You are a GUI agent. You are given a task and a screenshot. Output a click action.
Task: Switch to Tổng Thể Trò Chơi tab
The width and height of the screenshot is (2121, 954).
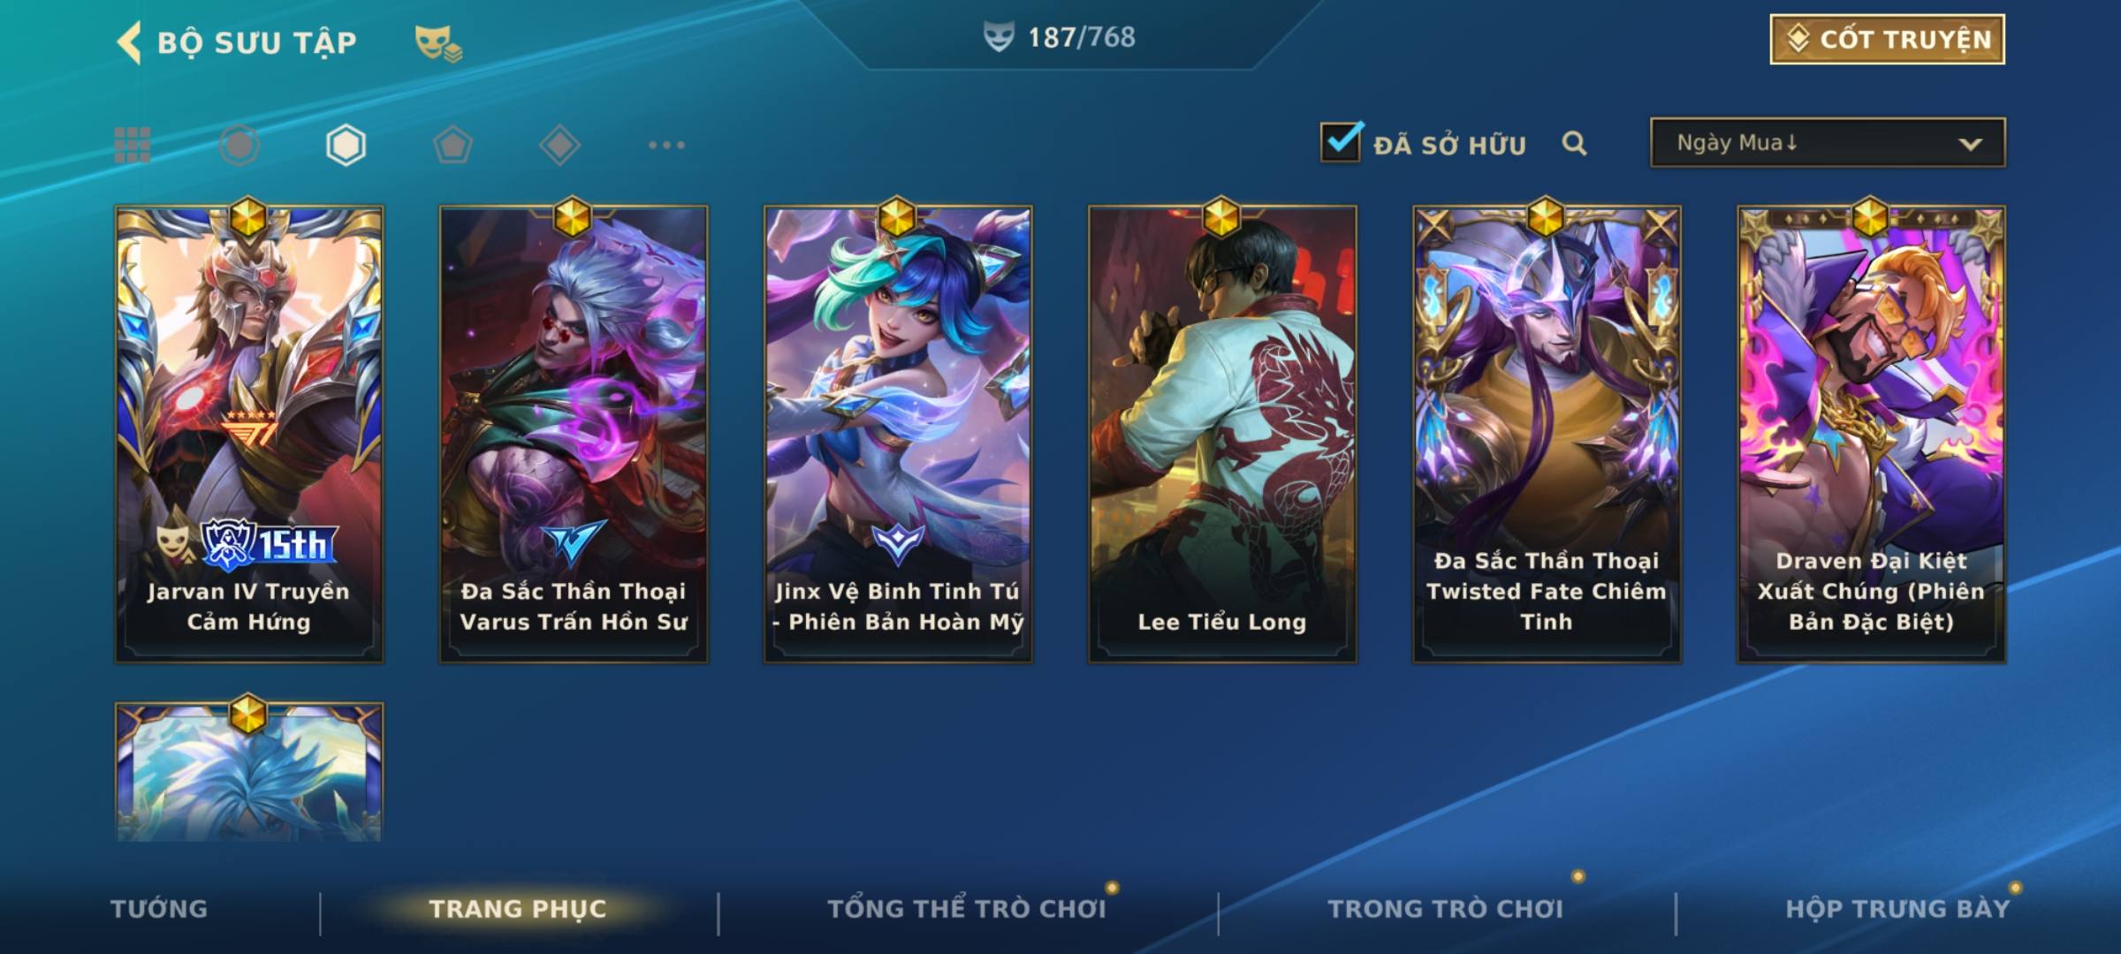[x=967, y=908]
